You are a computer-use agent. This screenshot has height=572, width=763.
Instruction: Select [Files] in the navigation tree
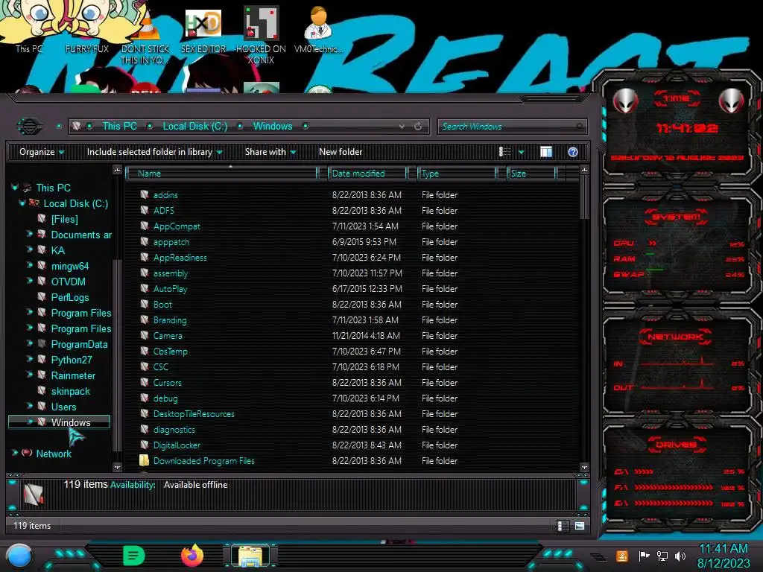64,220
